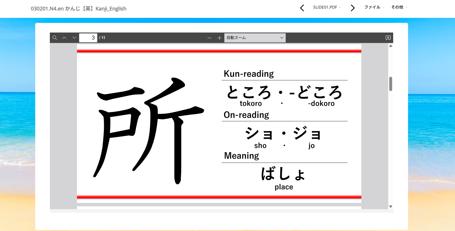This screenshot has height=231, width=455.
Task: Go to next page with down arrow
Action: click(x=74, y=38)
